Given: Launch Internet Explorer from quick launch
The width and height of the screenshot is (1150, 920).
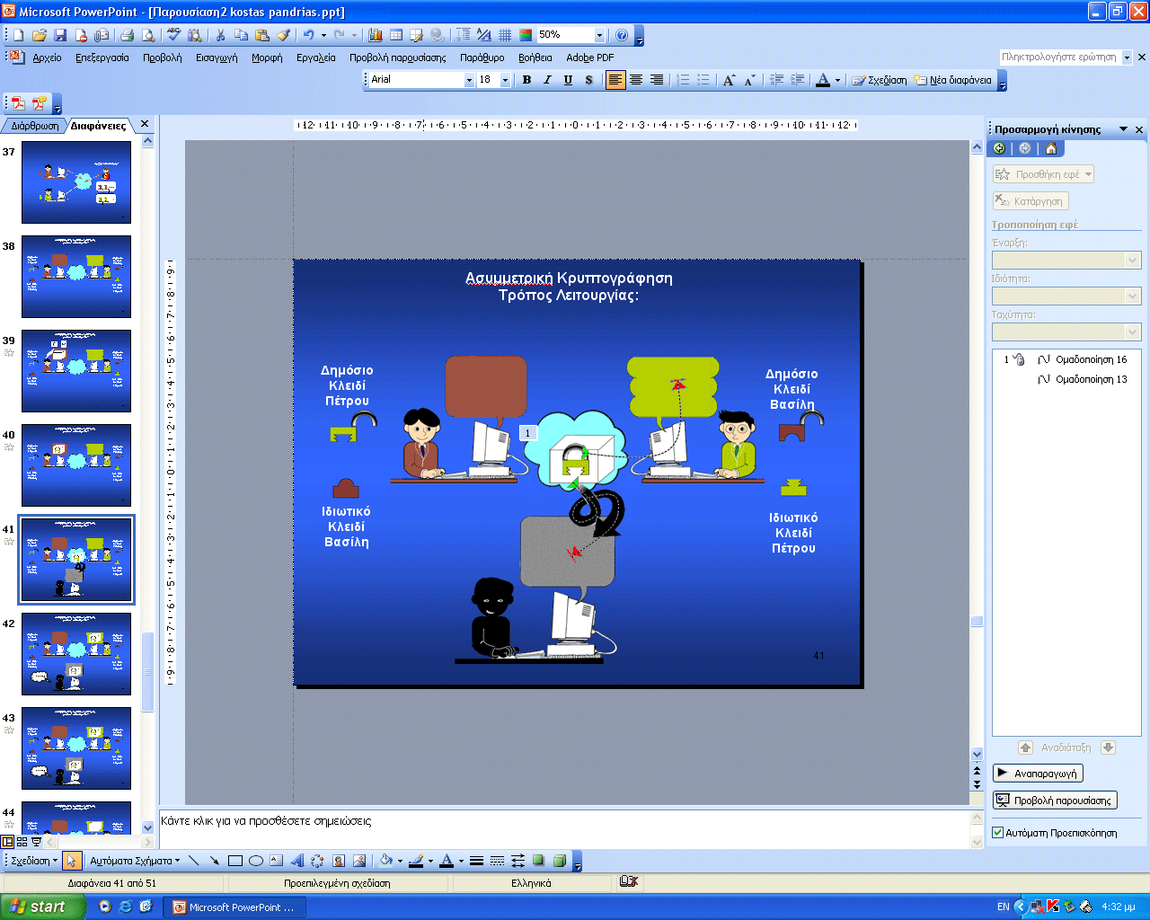Looking at the screenshot, I should coord(125,907).
